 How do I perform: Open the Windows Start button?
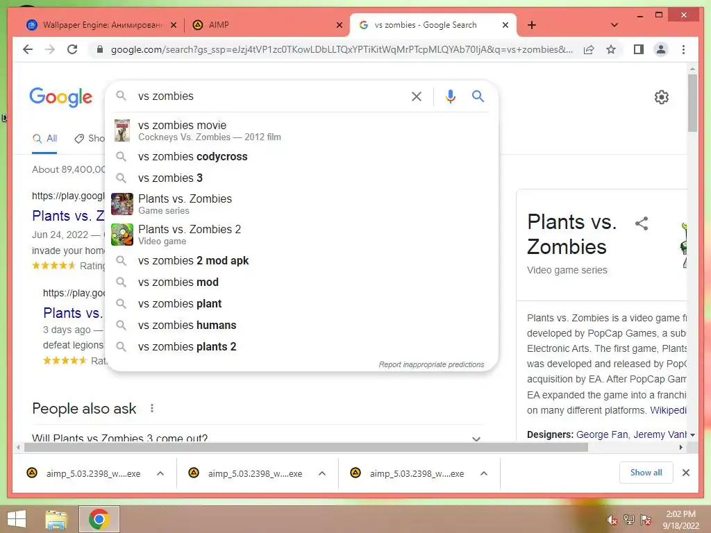point(17,519)
